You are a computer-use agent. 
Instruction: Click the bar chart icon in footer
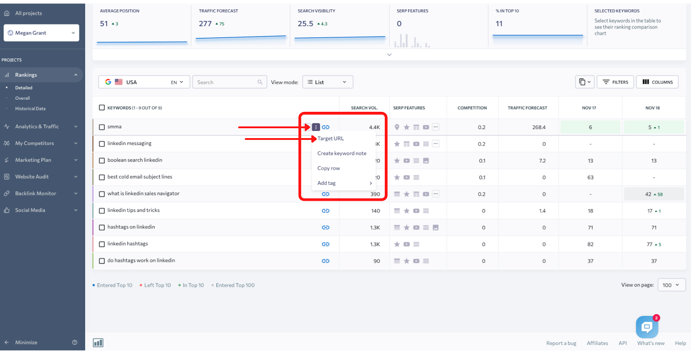(x=98, y=343)
